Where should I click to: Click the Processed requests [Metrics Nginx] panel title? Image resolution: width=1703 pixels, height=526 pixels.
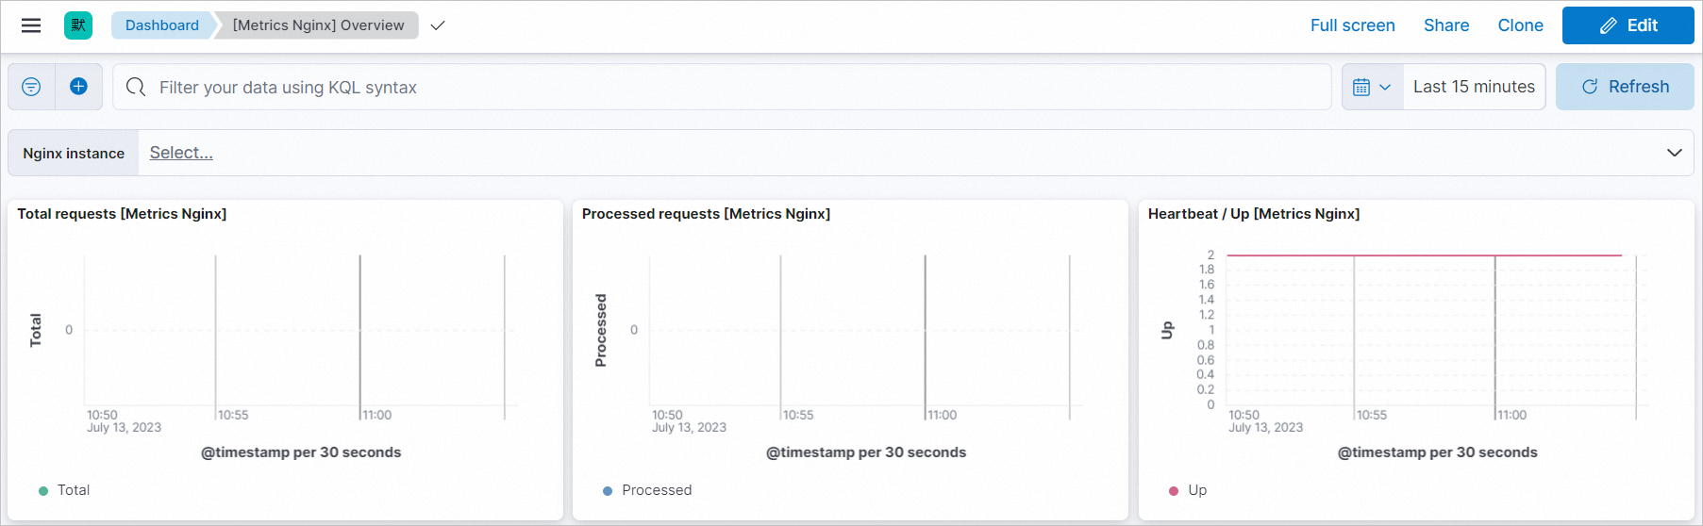(706, 214)
